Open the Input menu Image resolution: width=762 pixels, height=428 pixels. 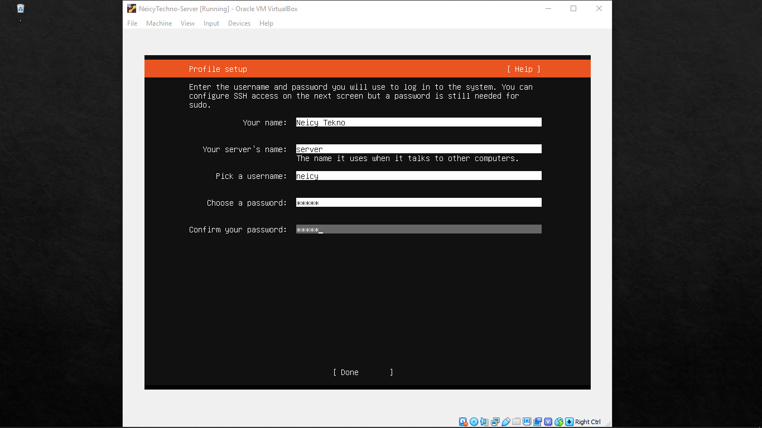click(x=211, y=23)
